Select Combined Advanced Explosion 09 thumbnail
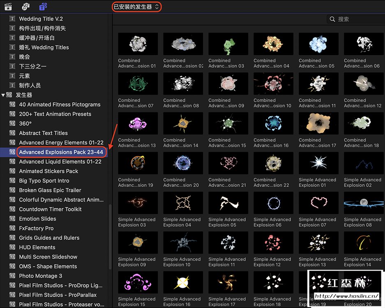Screen dimensions: 385x308 pyautogui.click(x=228, y=84)
